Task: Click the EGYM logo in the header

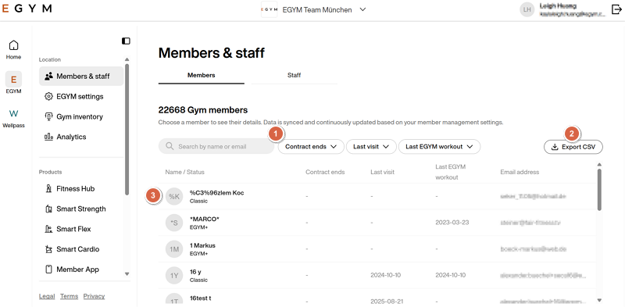Action: coord(27,9)
